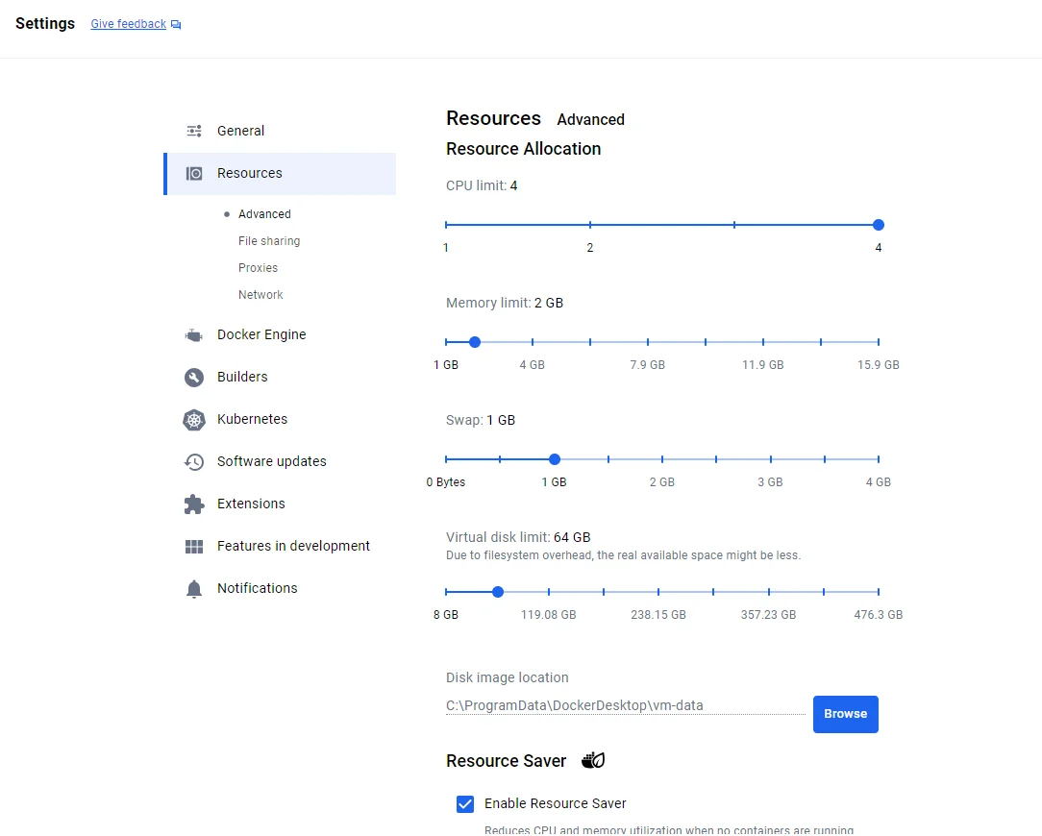The height and width of the screenshot is (836, 1042).
Task: Click the Features in development grid icon
Action: pos(192,546)
